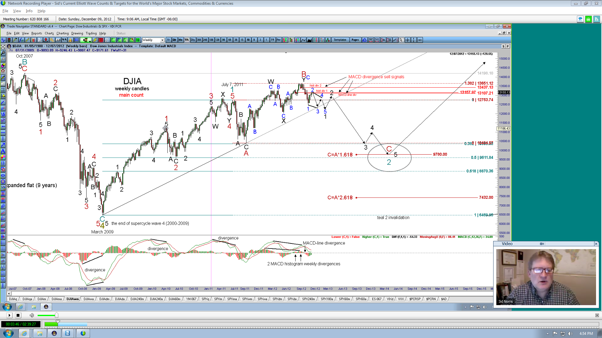
Task: Click the quotation marks icon in toolbar
Action: 64,40
